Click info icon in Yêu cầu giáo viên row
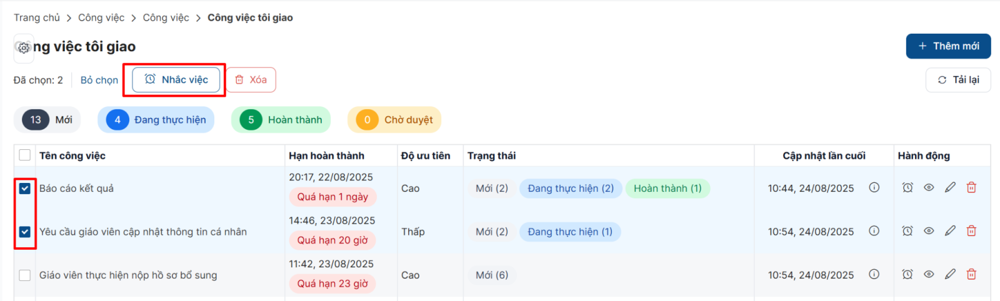 [x=874, y=231]
